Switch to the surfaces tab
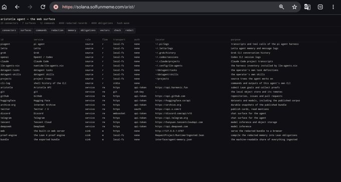Image resolution: width=341 pixels, height=182 pixels. 26,30
